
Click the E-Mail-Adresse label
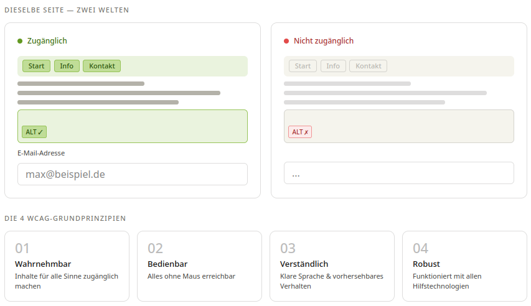41,153
